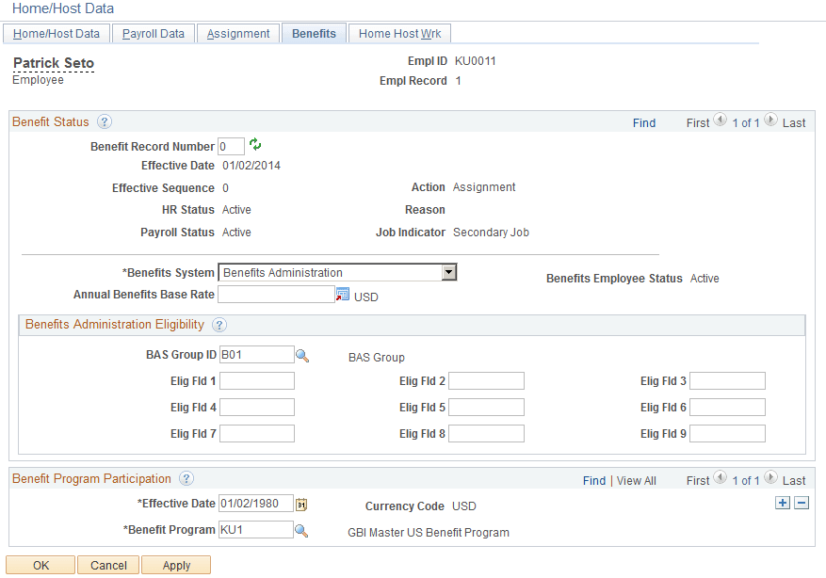
Task: Add a new Benefit Program Participation row
Action: click(x=783, y=503)
